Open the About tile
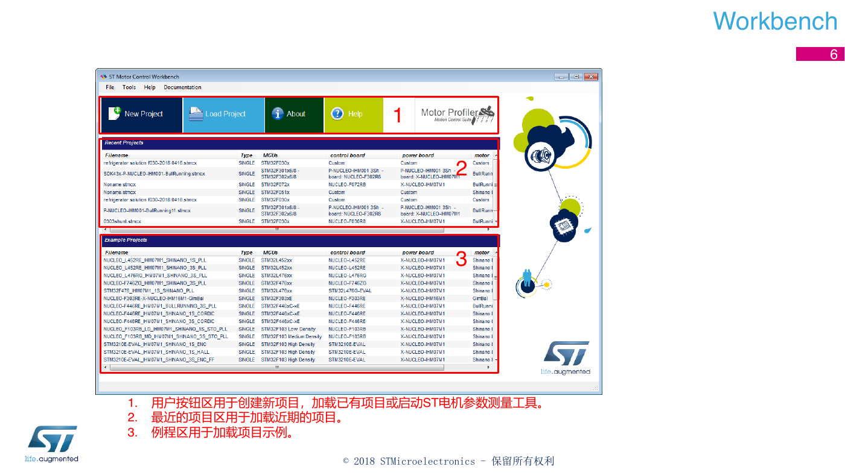The width and height of the screenshot is (845, 475). click(x=294, y=115)
